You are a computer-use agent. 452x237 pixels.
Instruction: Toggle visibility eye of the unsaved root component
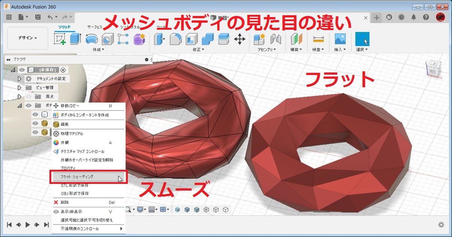[22, 70]
